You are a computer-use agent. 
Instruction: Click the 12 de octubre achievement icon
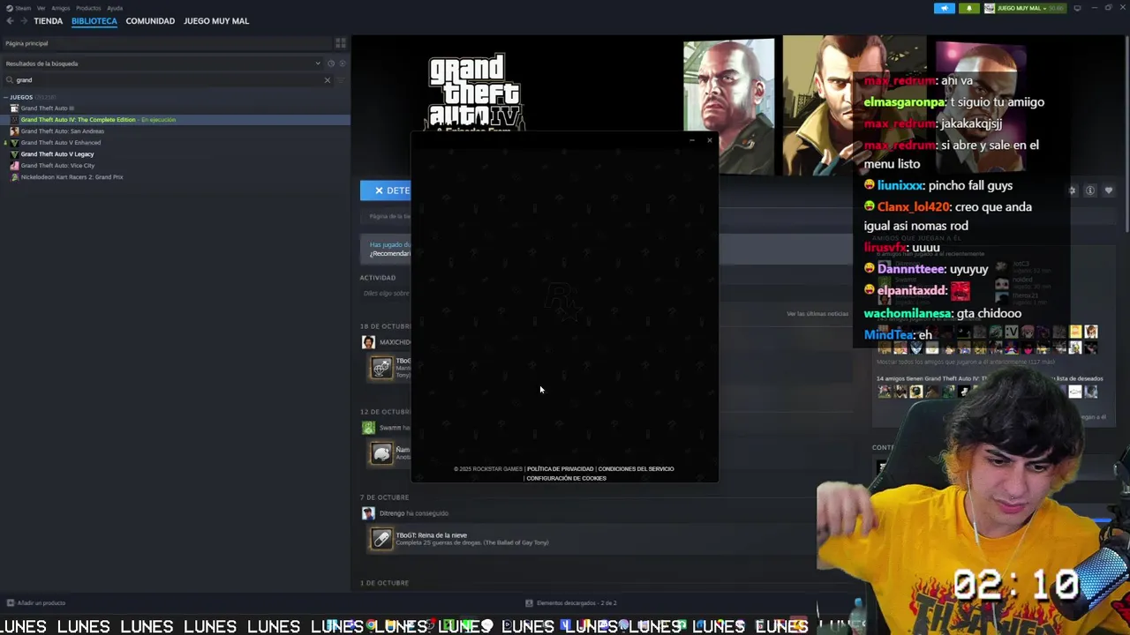[381, 453]
